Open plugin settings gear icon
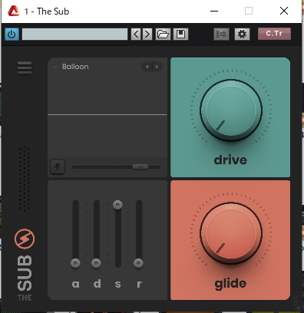Viewport: 304px width, 313px height. pyautogui.click(x=242, y=35)
